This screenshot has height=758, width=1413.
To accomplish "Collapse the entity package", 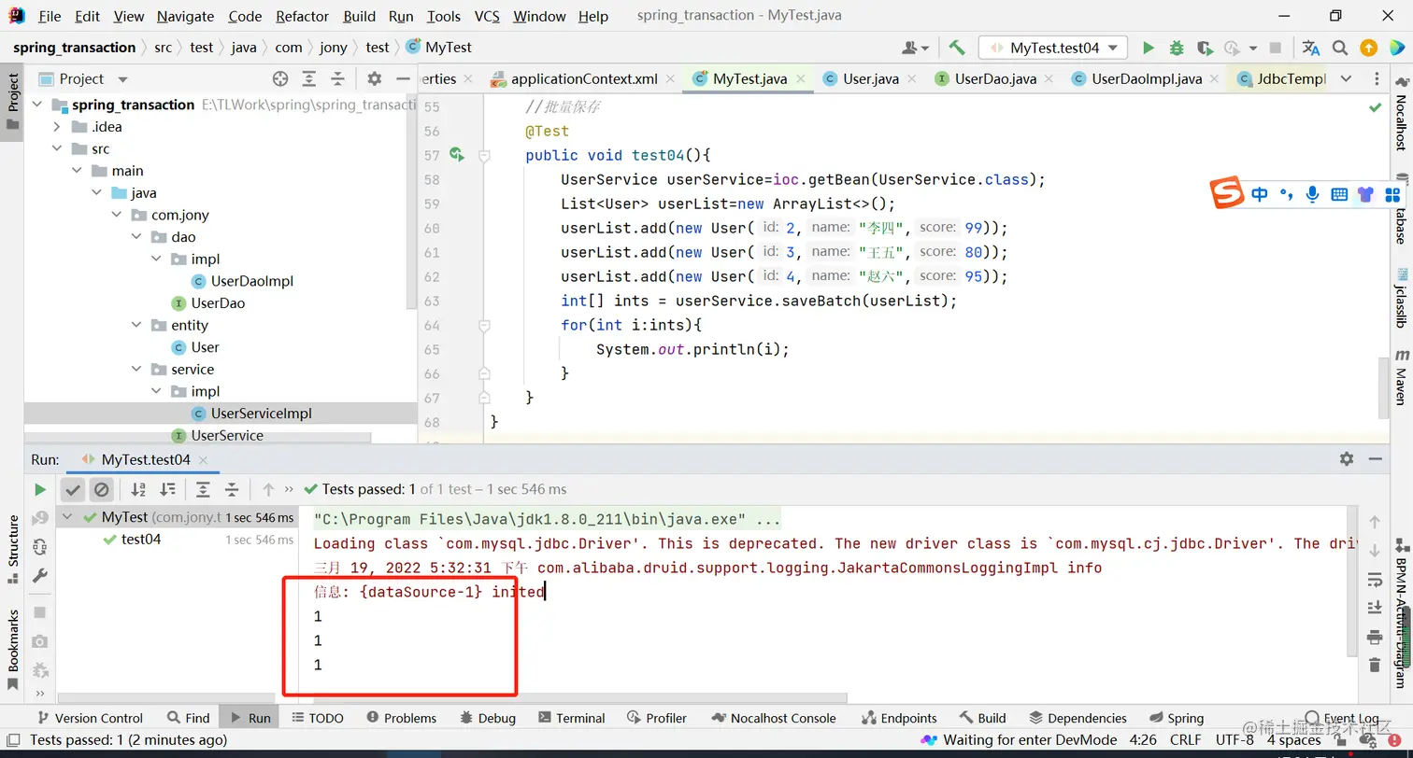I will tap(136, 325).
